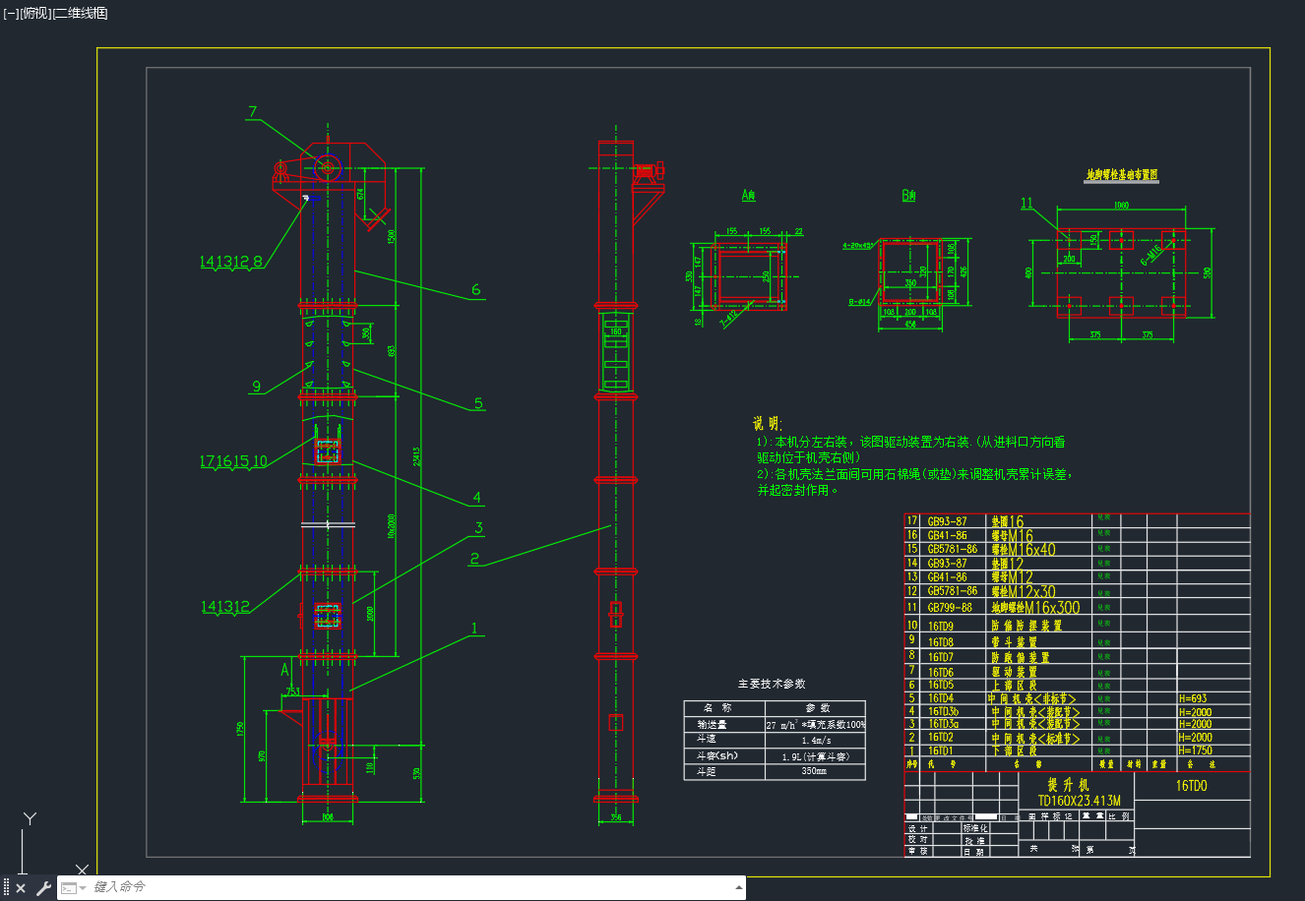
Task: Select the part balloon number 7
Action: [253, 112]
